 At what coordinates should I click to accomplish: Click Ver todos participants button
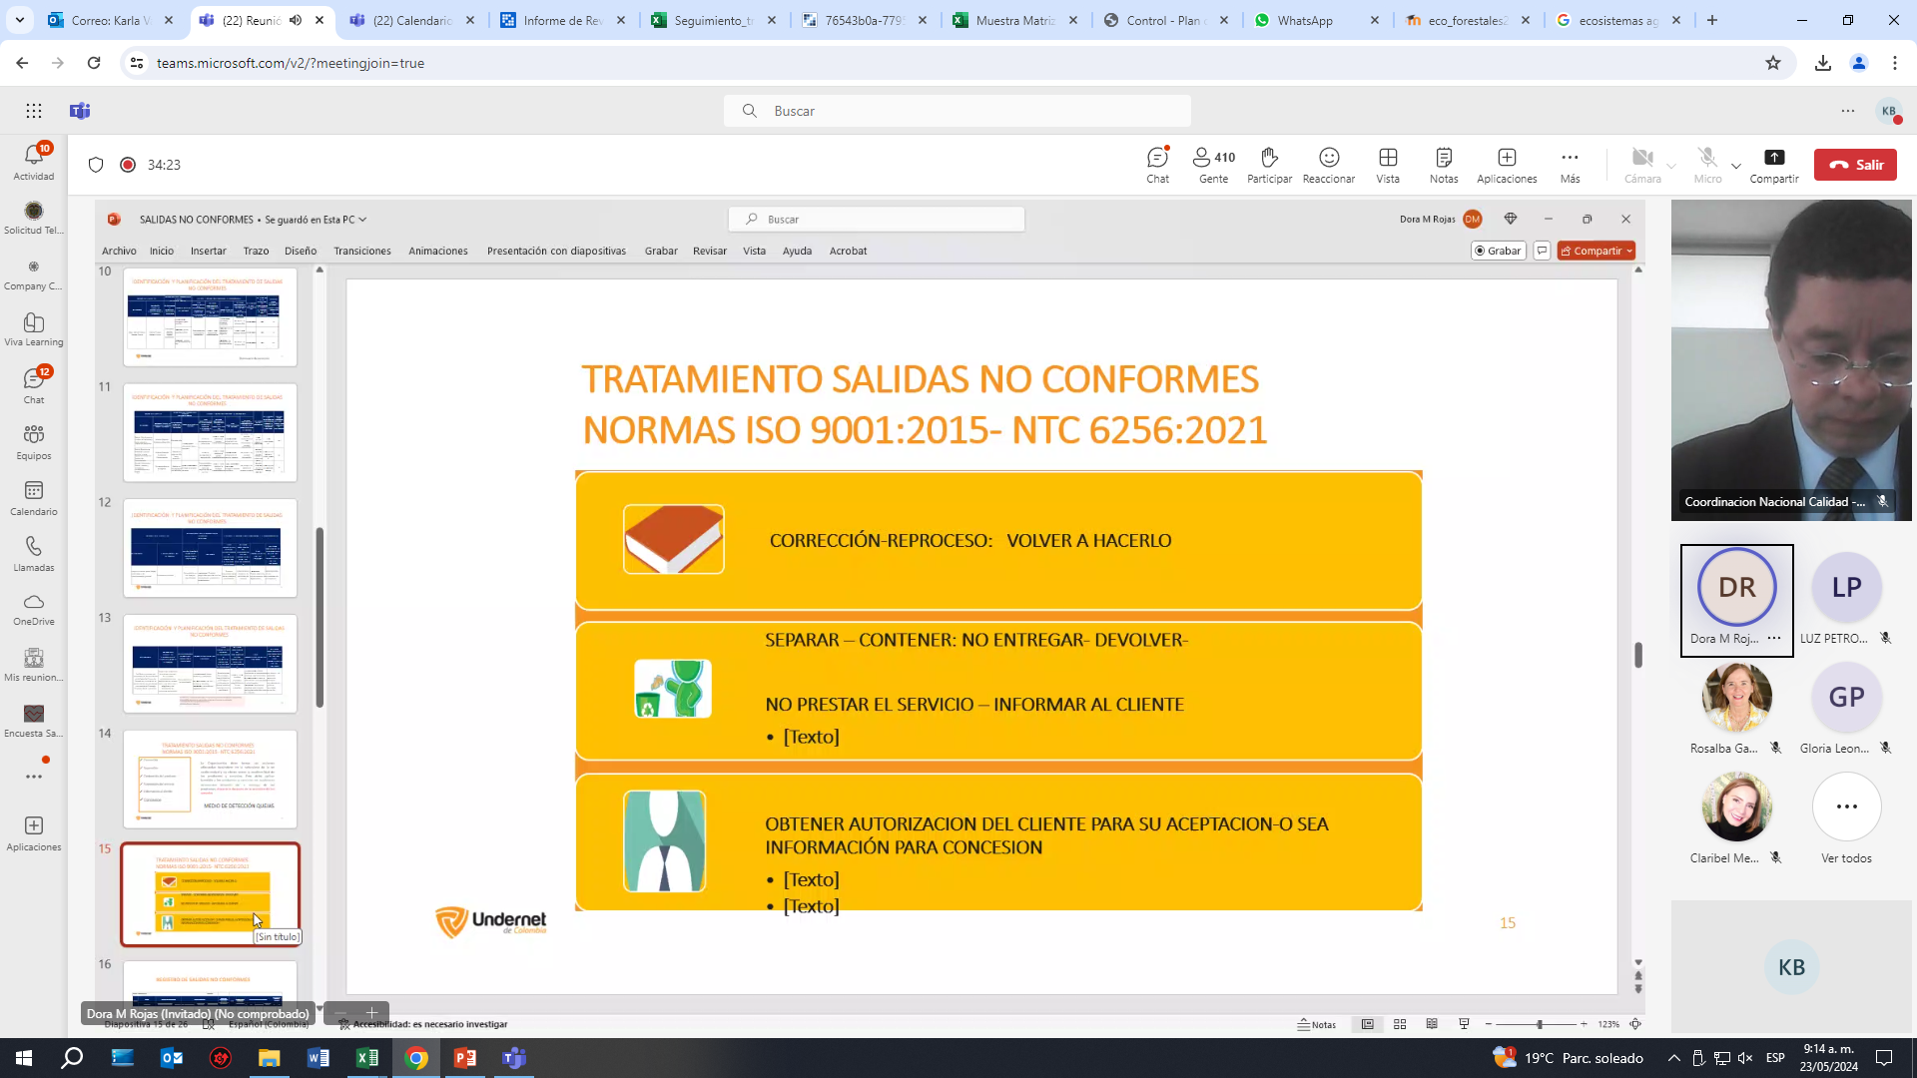click(x=1846, y=818)
